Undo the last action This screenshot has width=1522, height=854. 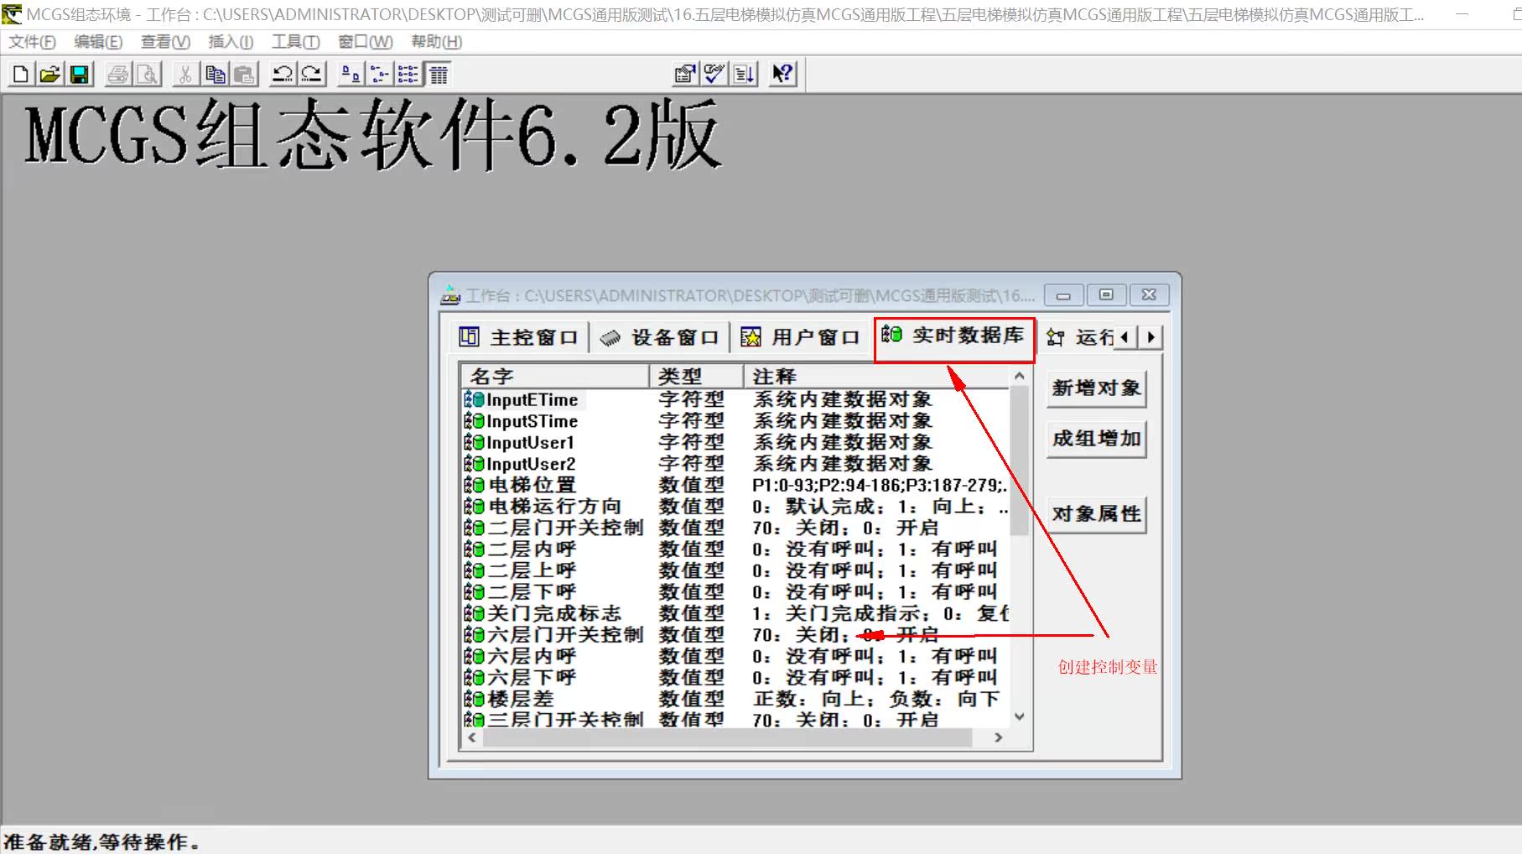coord(283,74)
